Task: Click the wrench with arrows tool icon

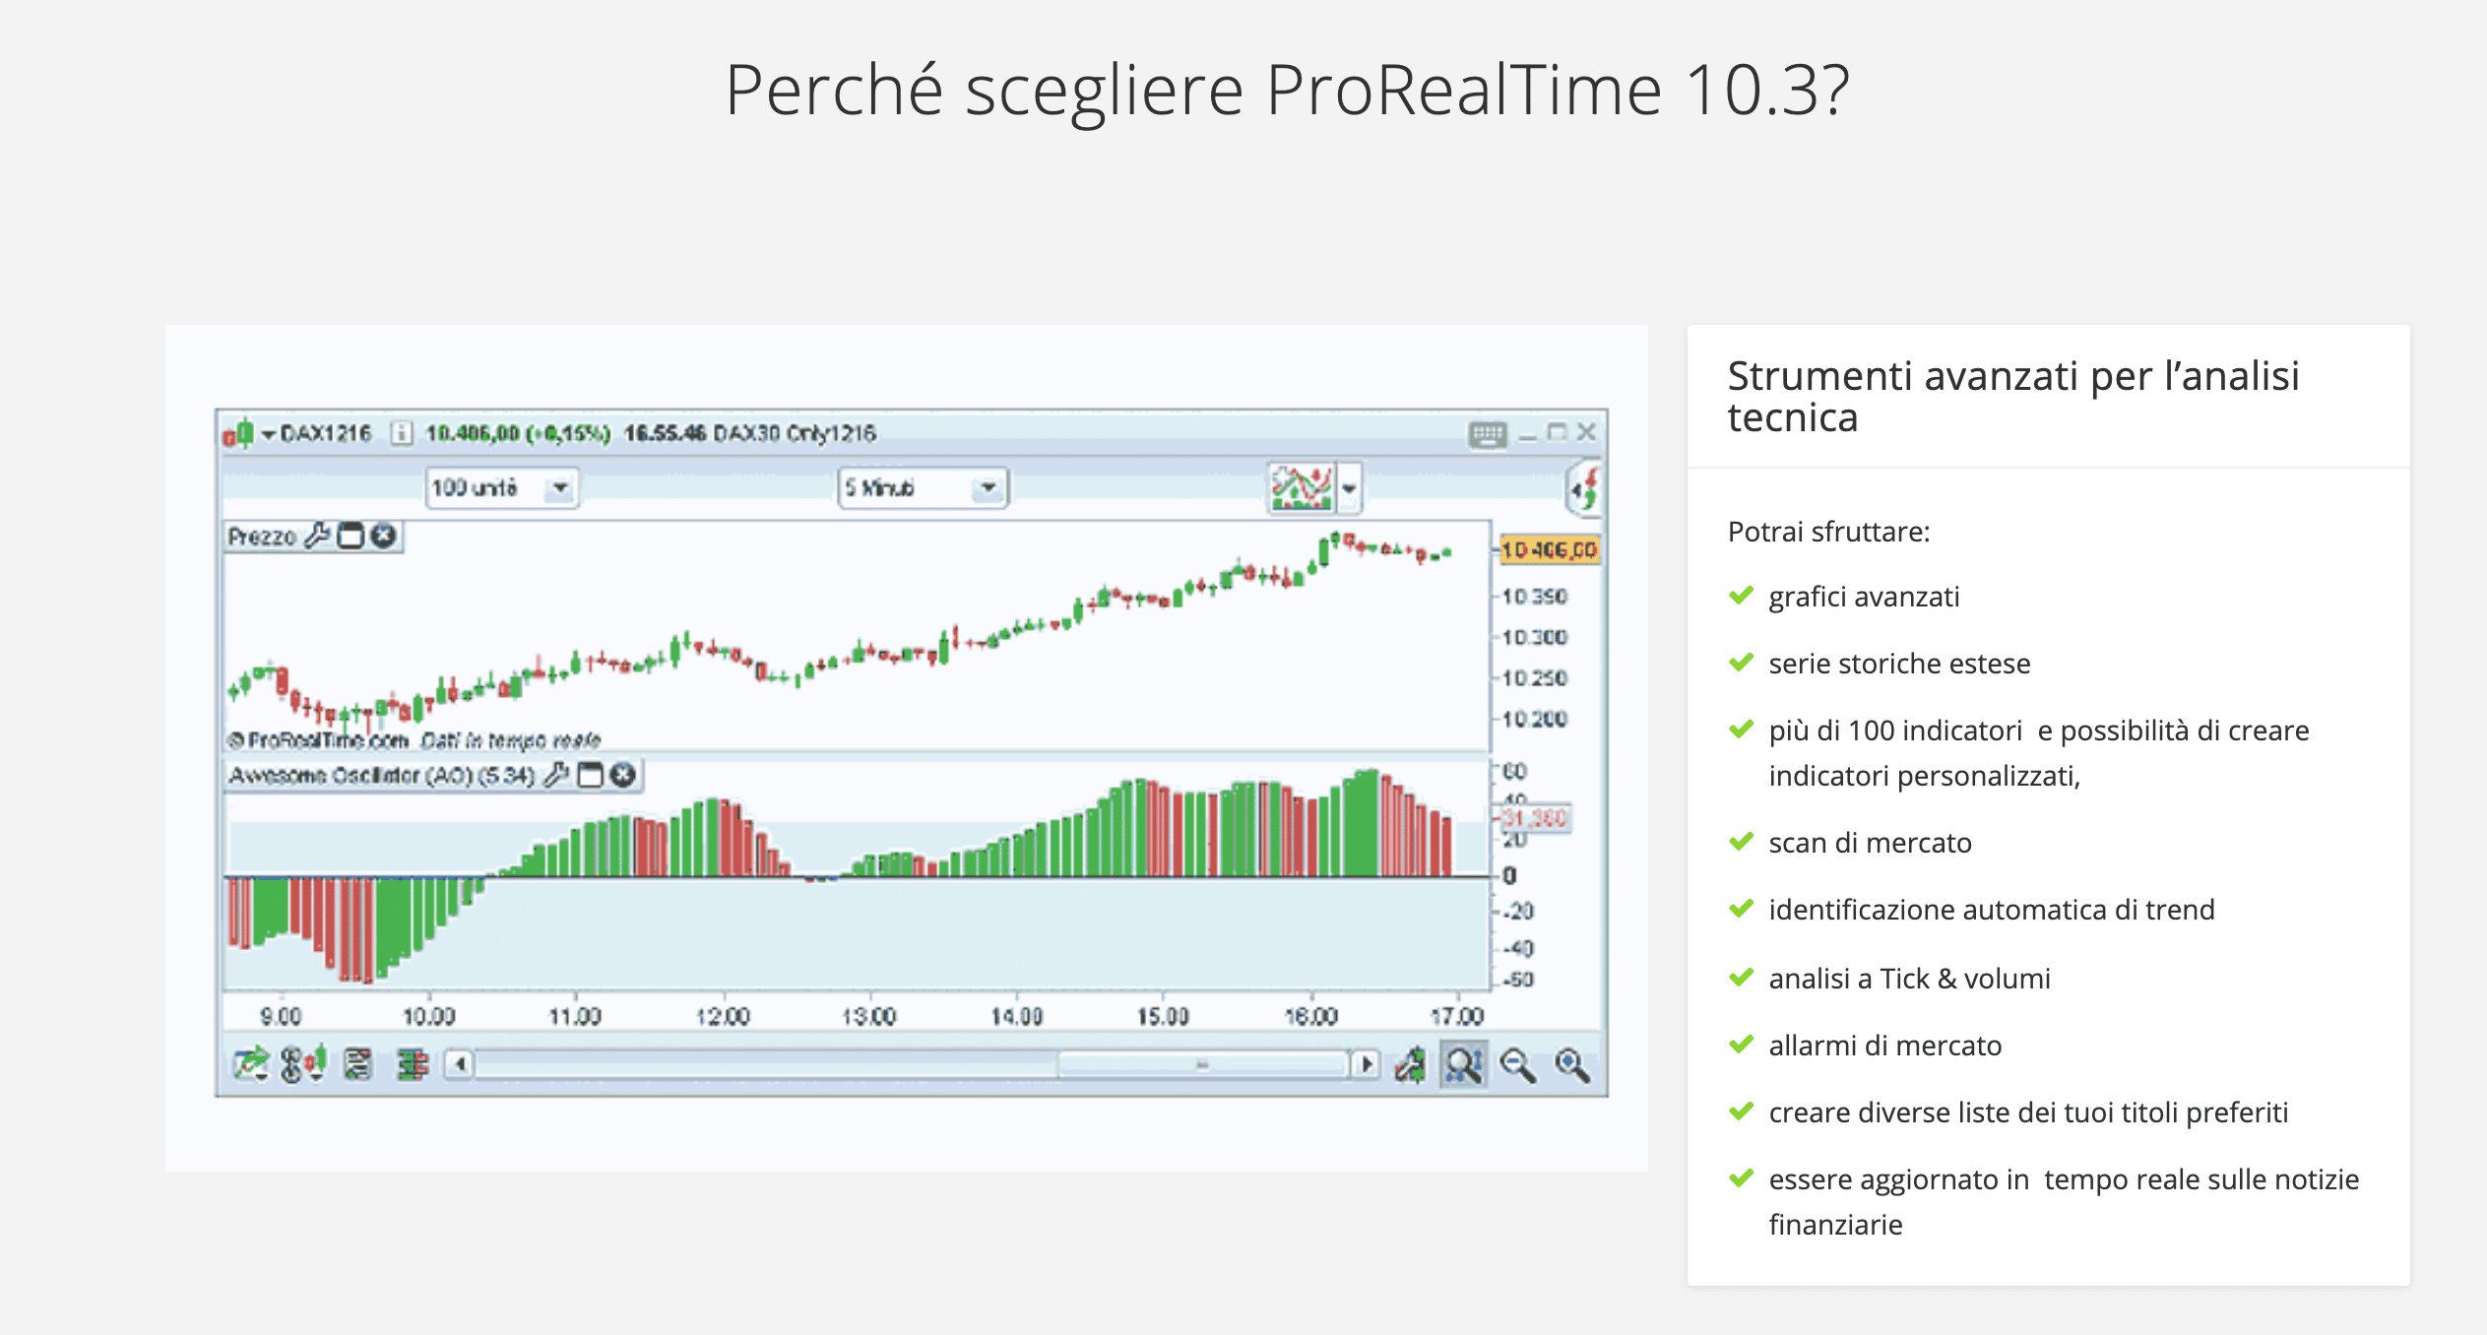Action: tap(1410, 1064)
